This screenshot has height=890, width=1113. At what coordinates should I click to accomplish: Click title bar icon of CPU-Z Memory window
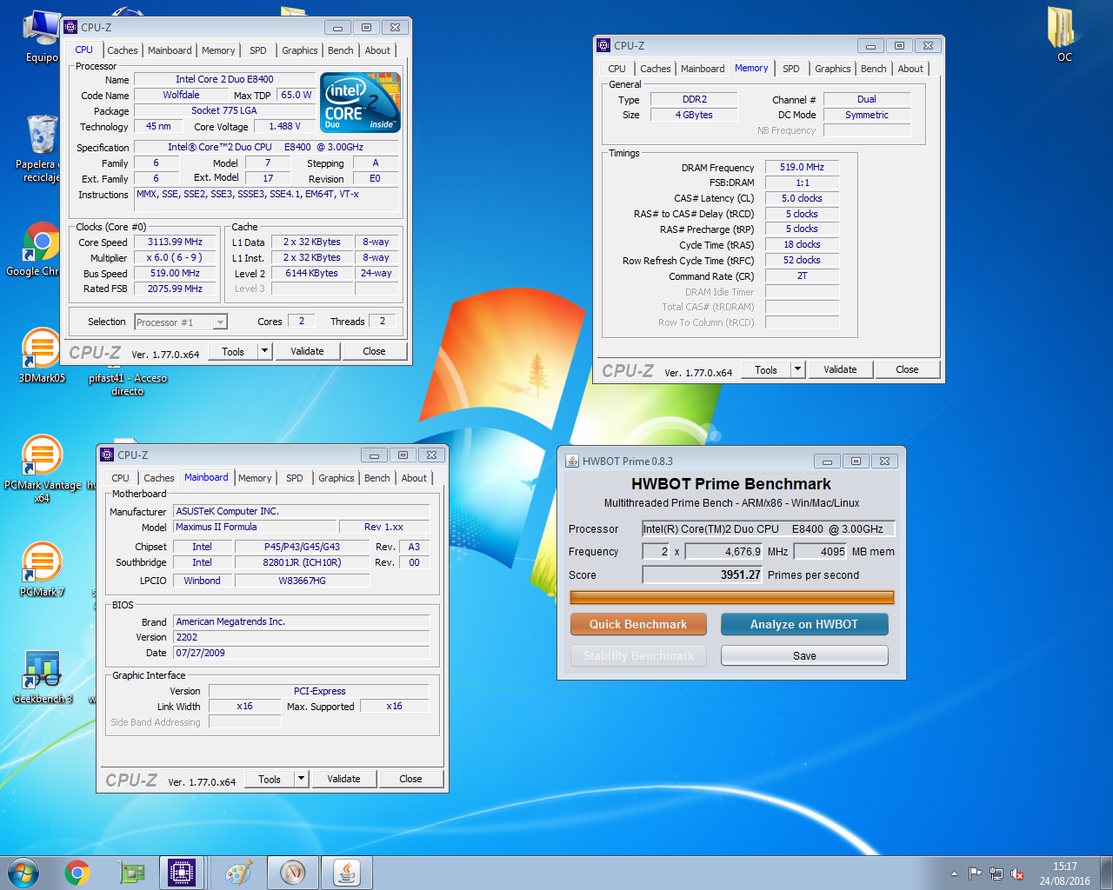[x=603, y=45]
